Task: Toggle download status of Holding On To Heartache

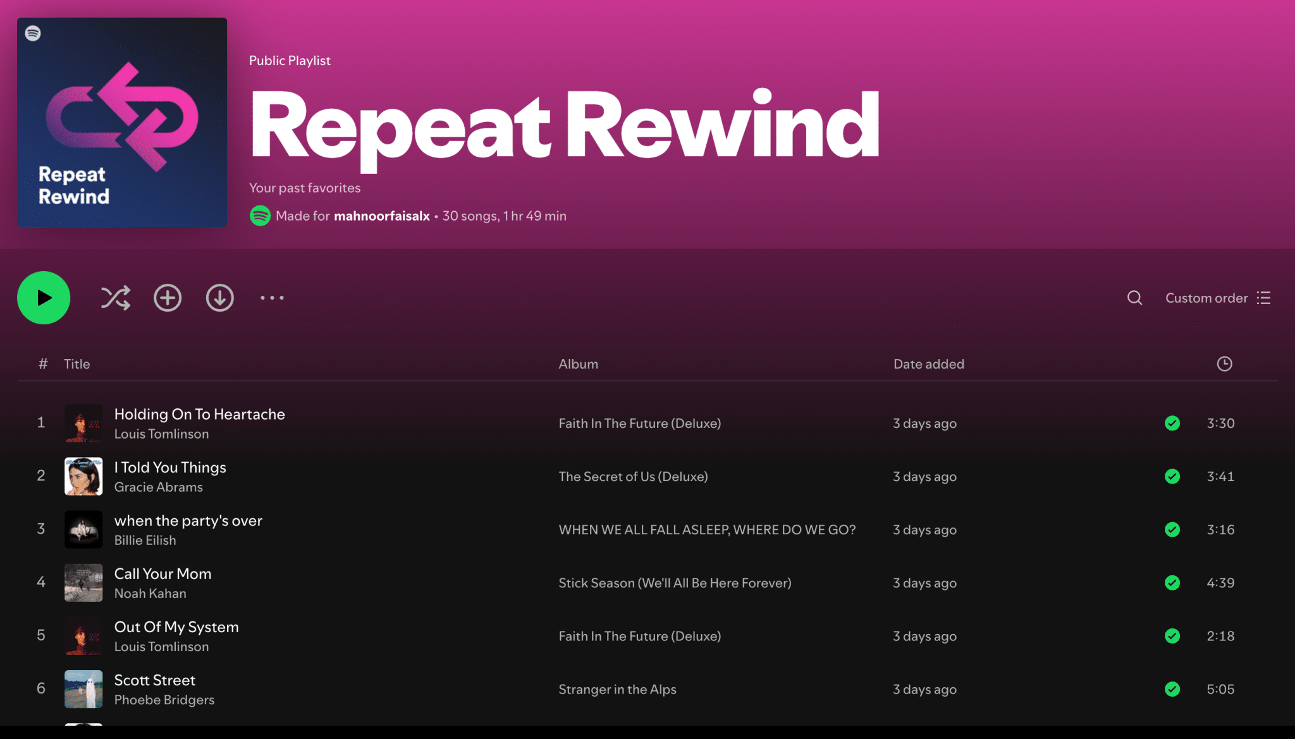Action: pyautogui.click(x=1172, y=424)
